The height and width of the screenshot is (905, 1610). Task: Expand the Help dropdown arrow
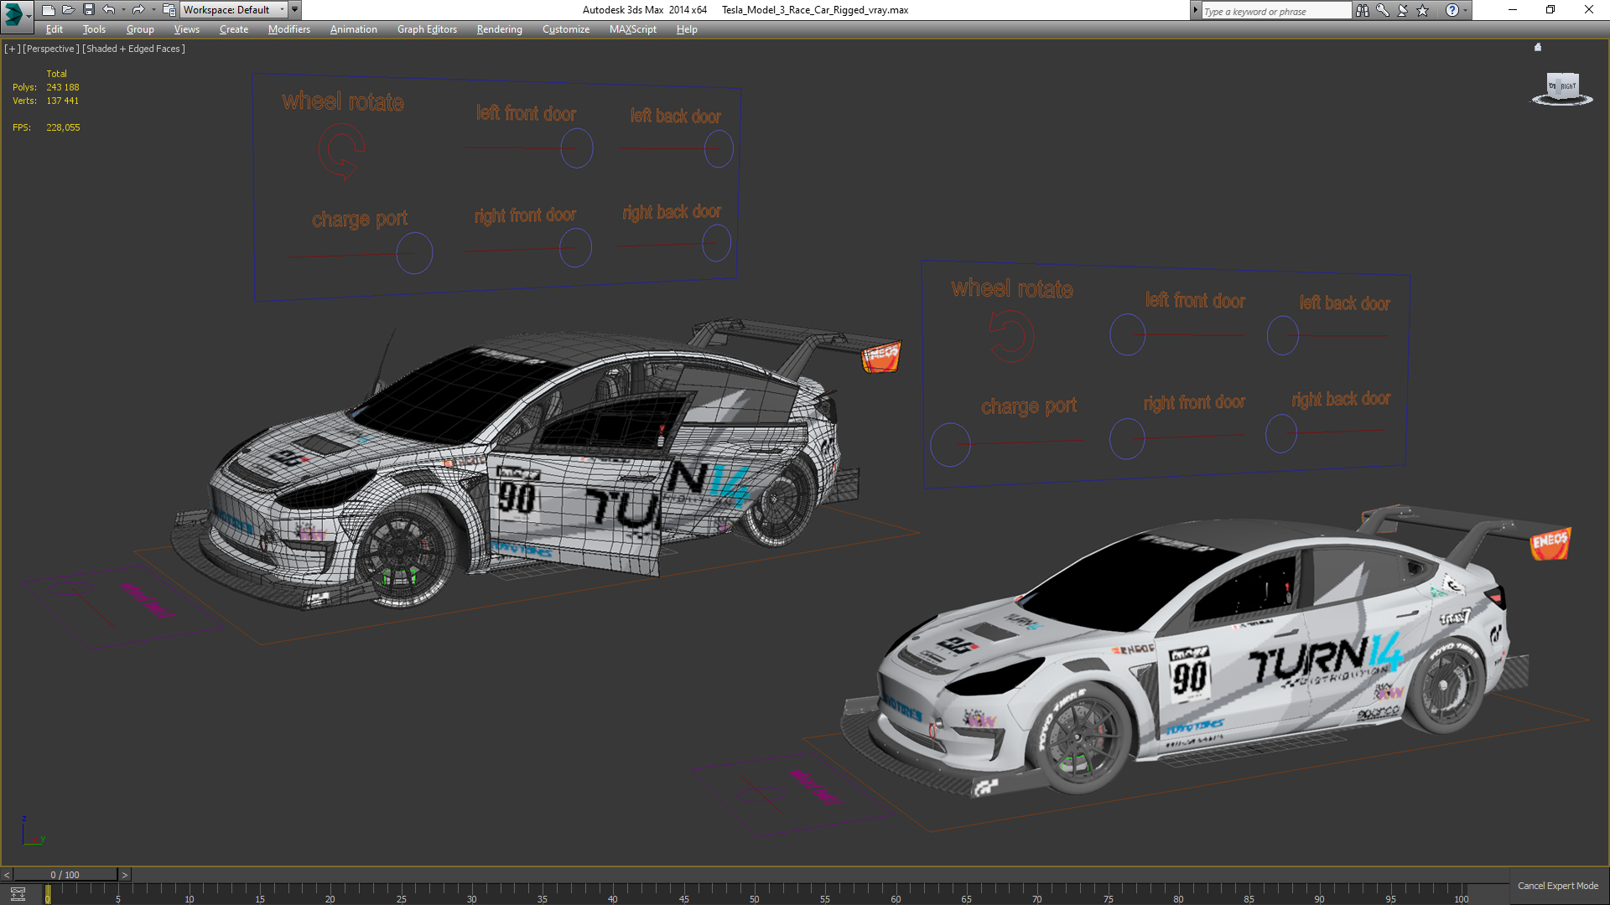[x=1466, y=10]
